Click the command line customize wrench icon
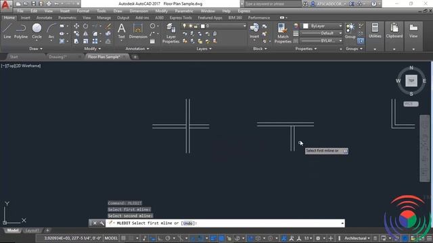The height and width of the screenshot is (243, 433). [102, 223]
